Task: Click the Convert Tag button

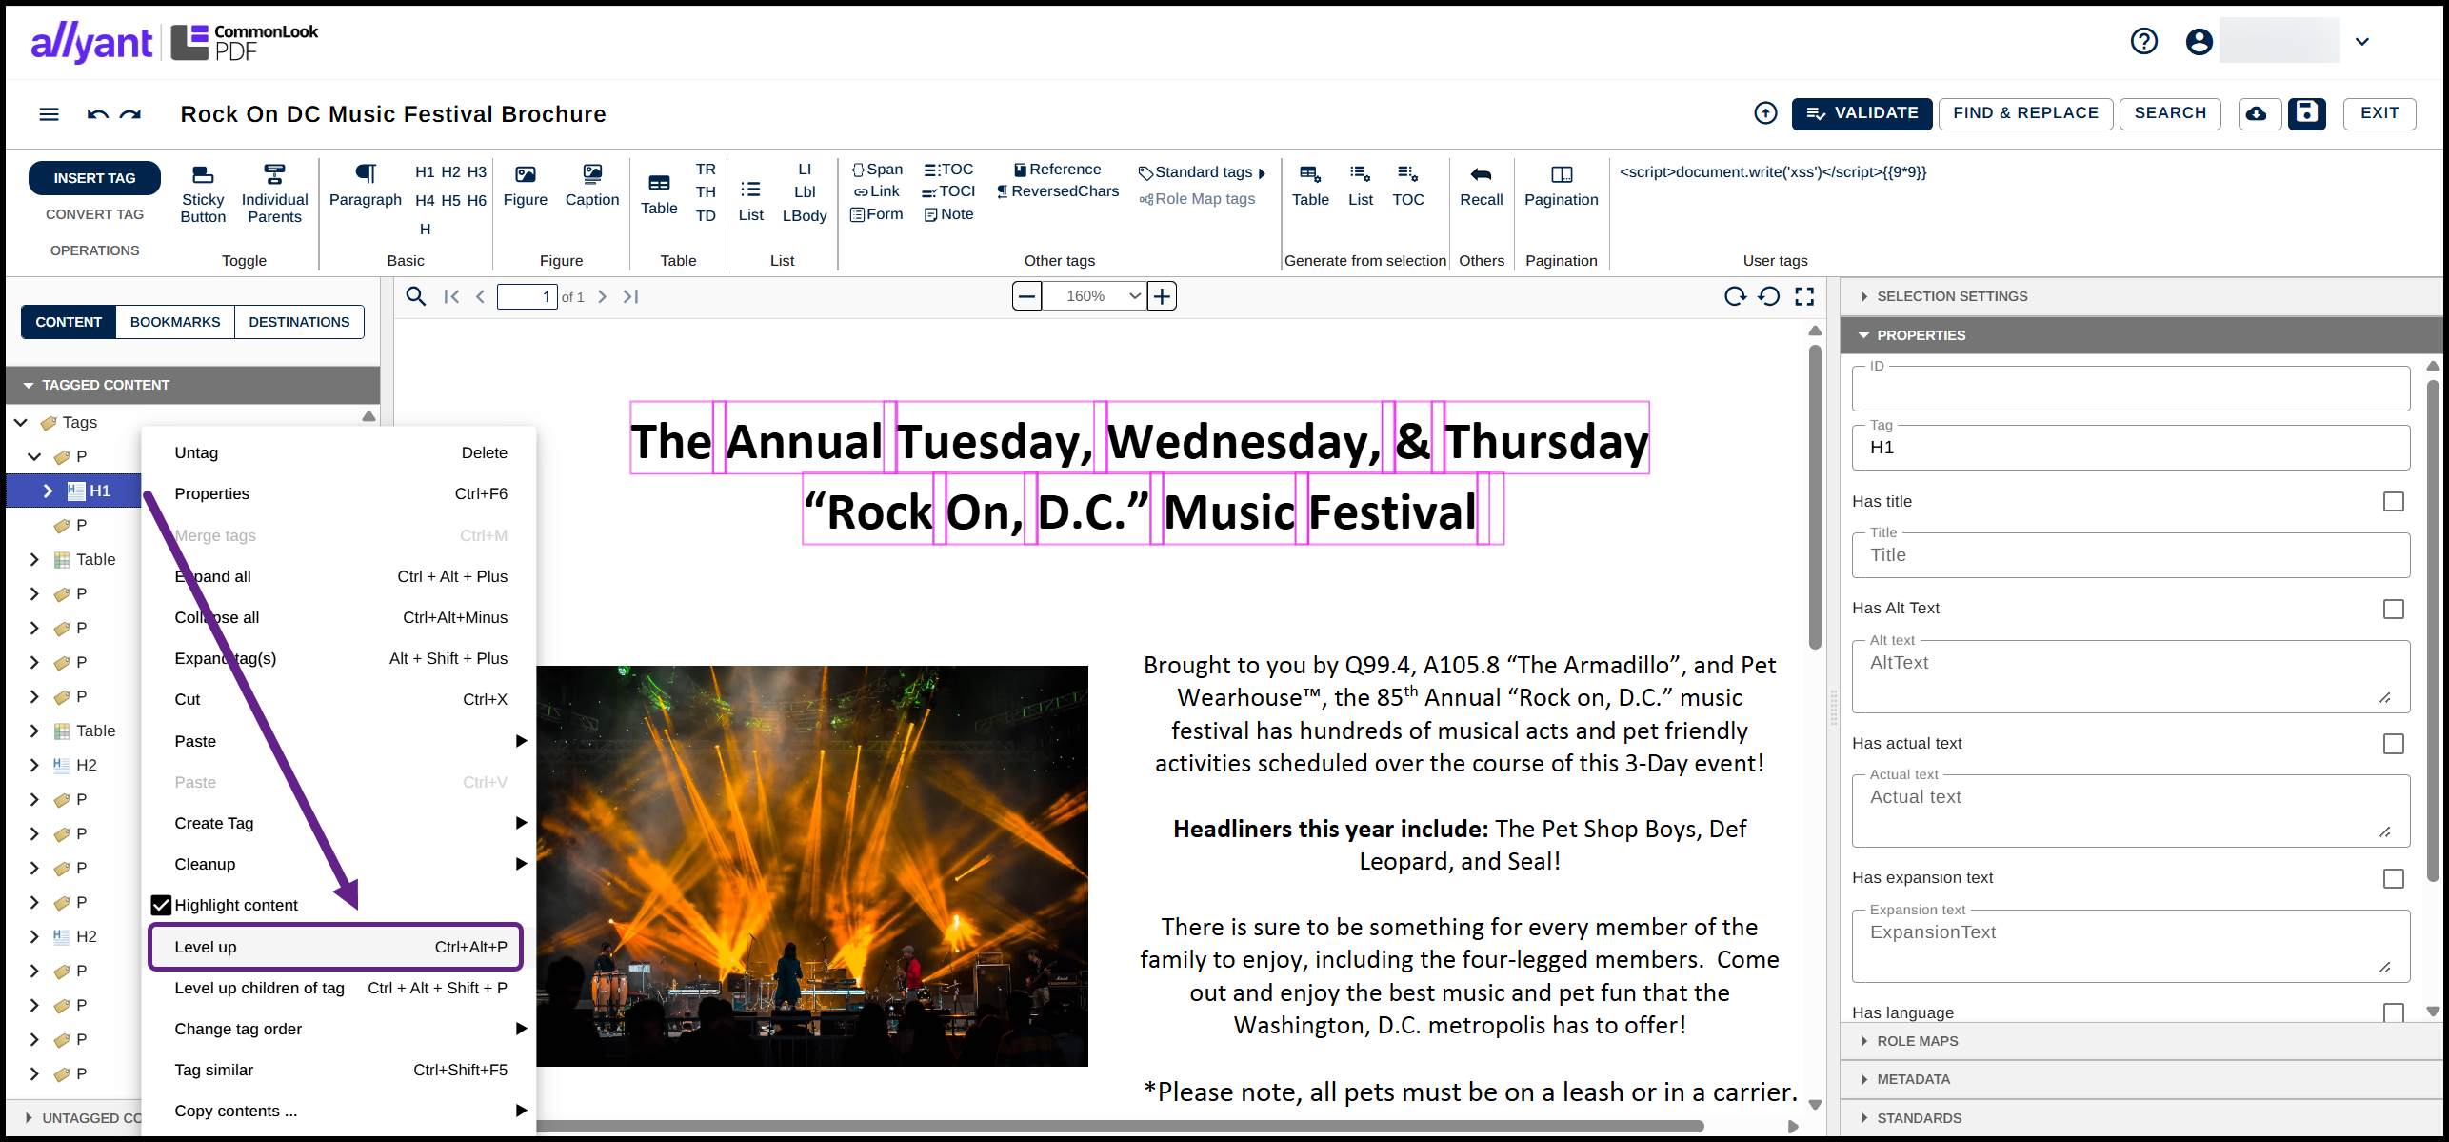Action: [94, 214]
